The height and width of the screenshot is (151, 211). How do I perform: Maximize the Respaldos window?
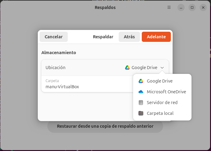click(x=192, y=7)
